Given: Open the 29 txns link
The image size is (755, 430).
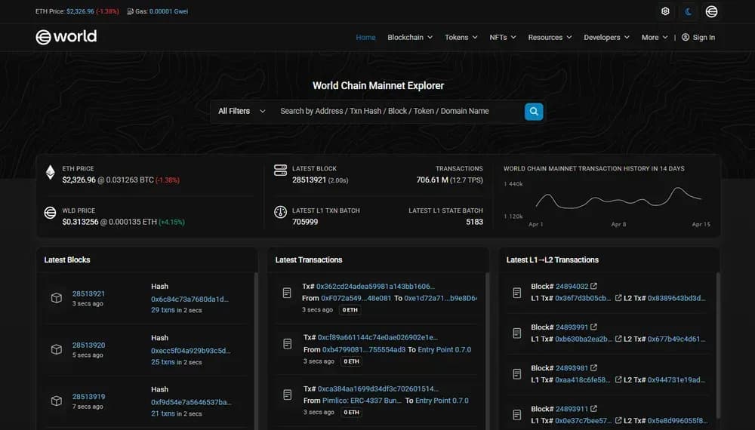Looking at the screenshot, I should click(163, 310).
